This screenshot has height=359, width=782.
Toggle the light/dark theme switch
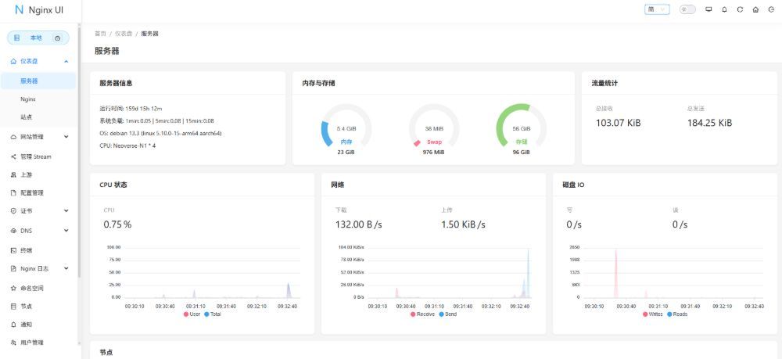point(687,9)
